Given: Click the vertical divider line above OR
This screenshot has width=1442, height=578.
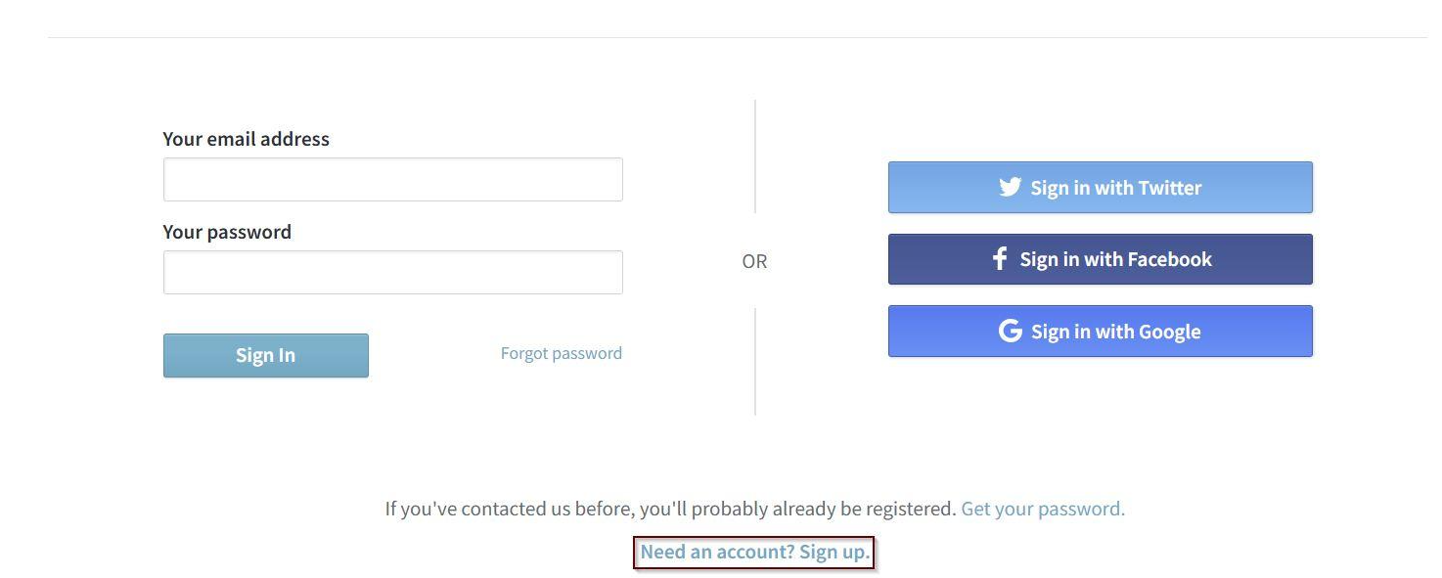Looking at the screenshot, I should tap(755, 156).
